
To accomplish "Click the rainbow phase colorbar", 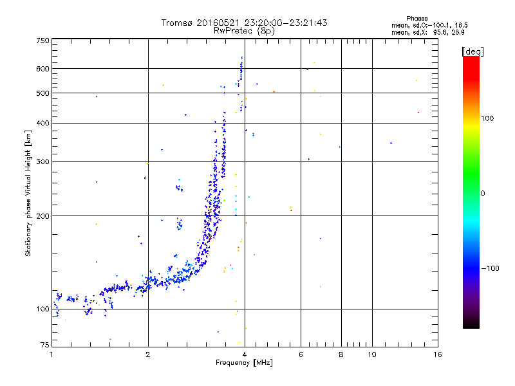I will [x=471, y=192].
